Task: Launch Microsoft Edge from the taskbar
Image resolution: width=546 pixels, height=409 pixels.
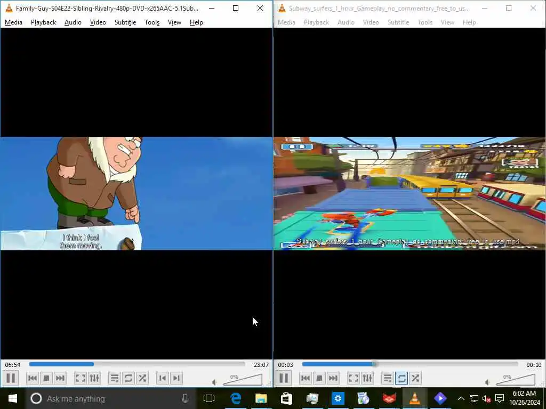Action: pyautogui.click(x=236, y=398)
